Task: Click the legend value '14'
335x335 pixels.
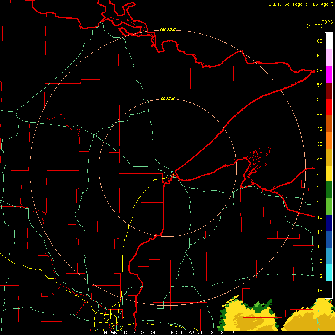Action: pyautogui.click(x=320, y=232)
